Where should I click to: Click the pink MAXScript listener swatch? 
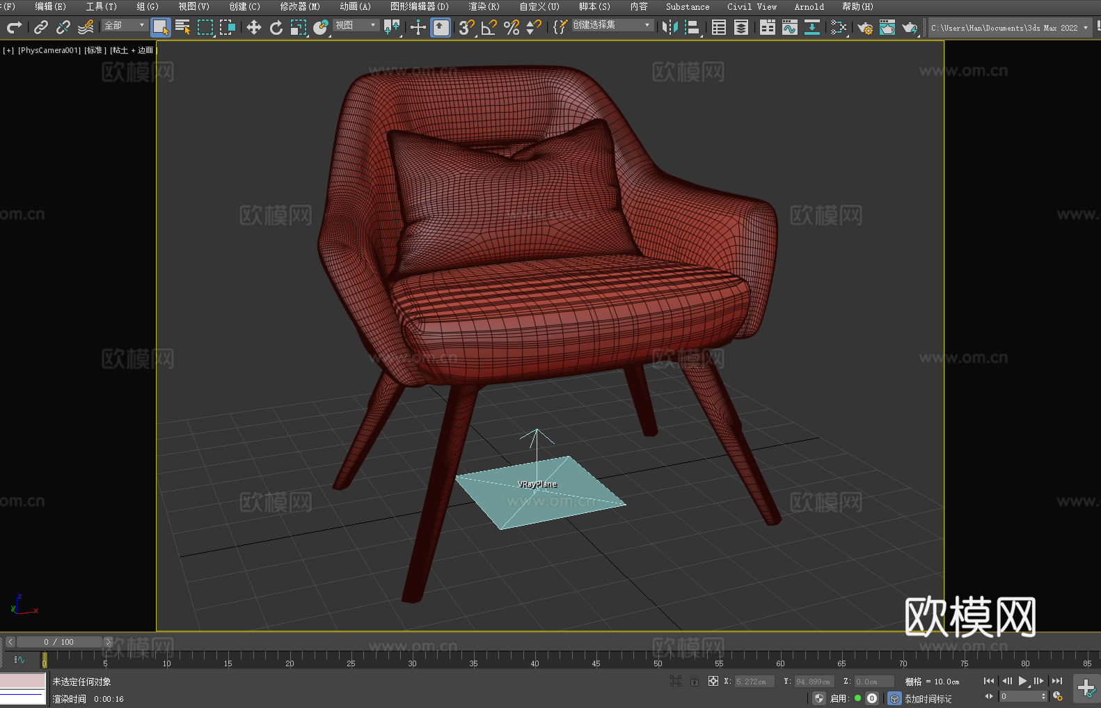(x=22, y=680)
